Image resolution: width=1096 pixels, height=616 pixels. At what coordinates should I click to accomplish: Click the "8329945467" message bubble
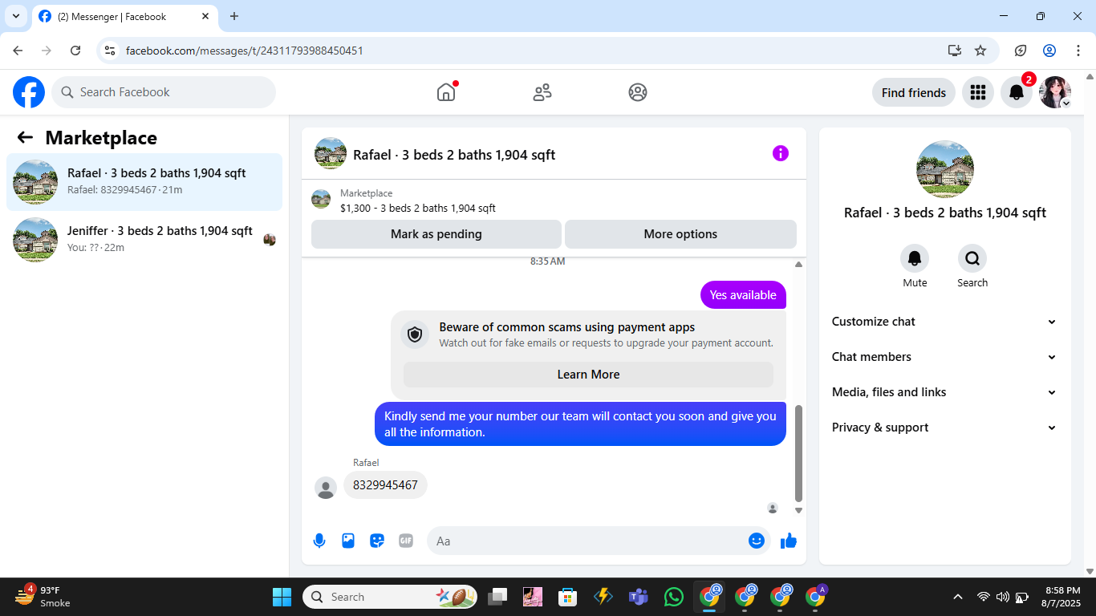(385, 485)
